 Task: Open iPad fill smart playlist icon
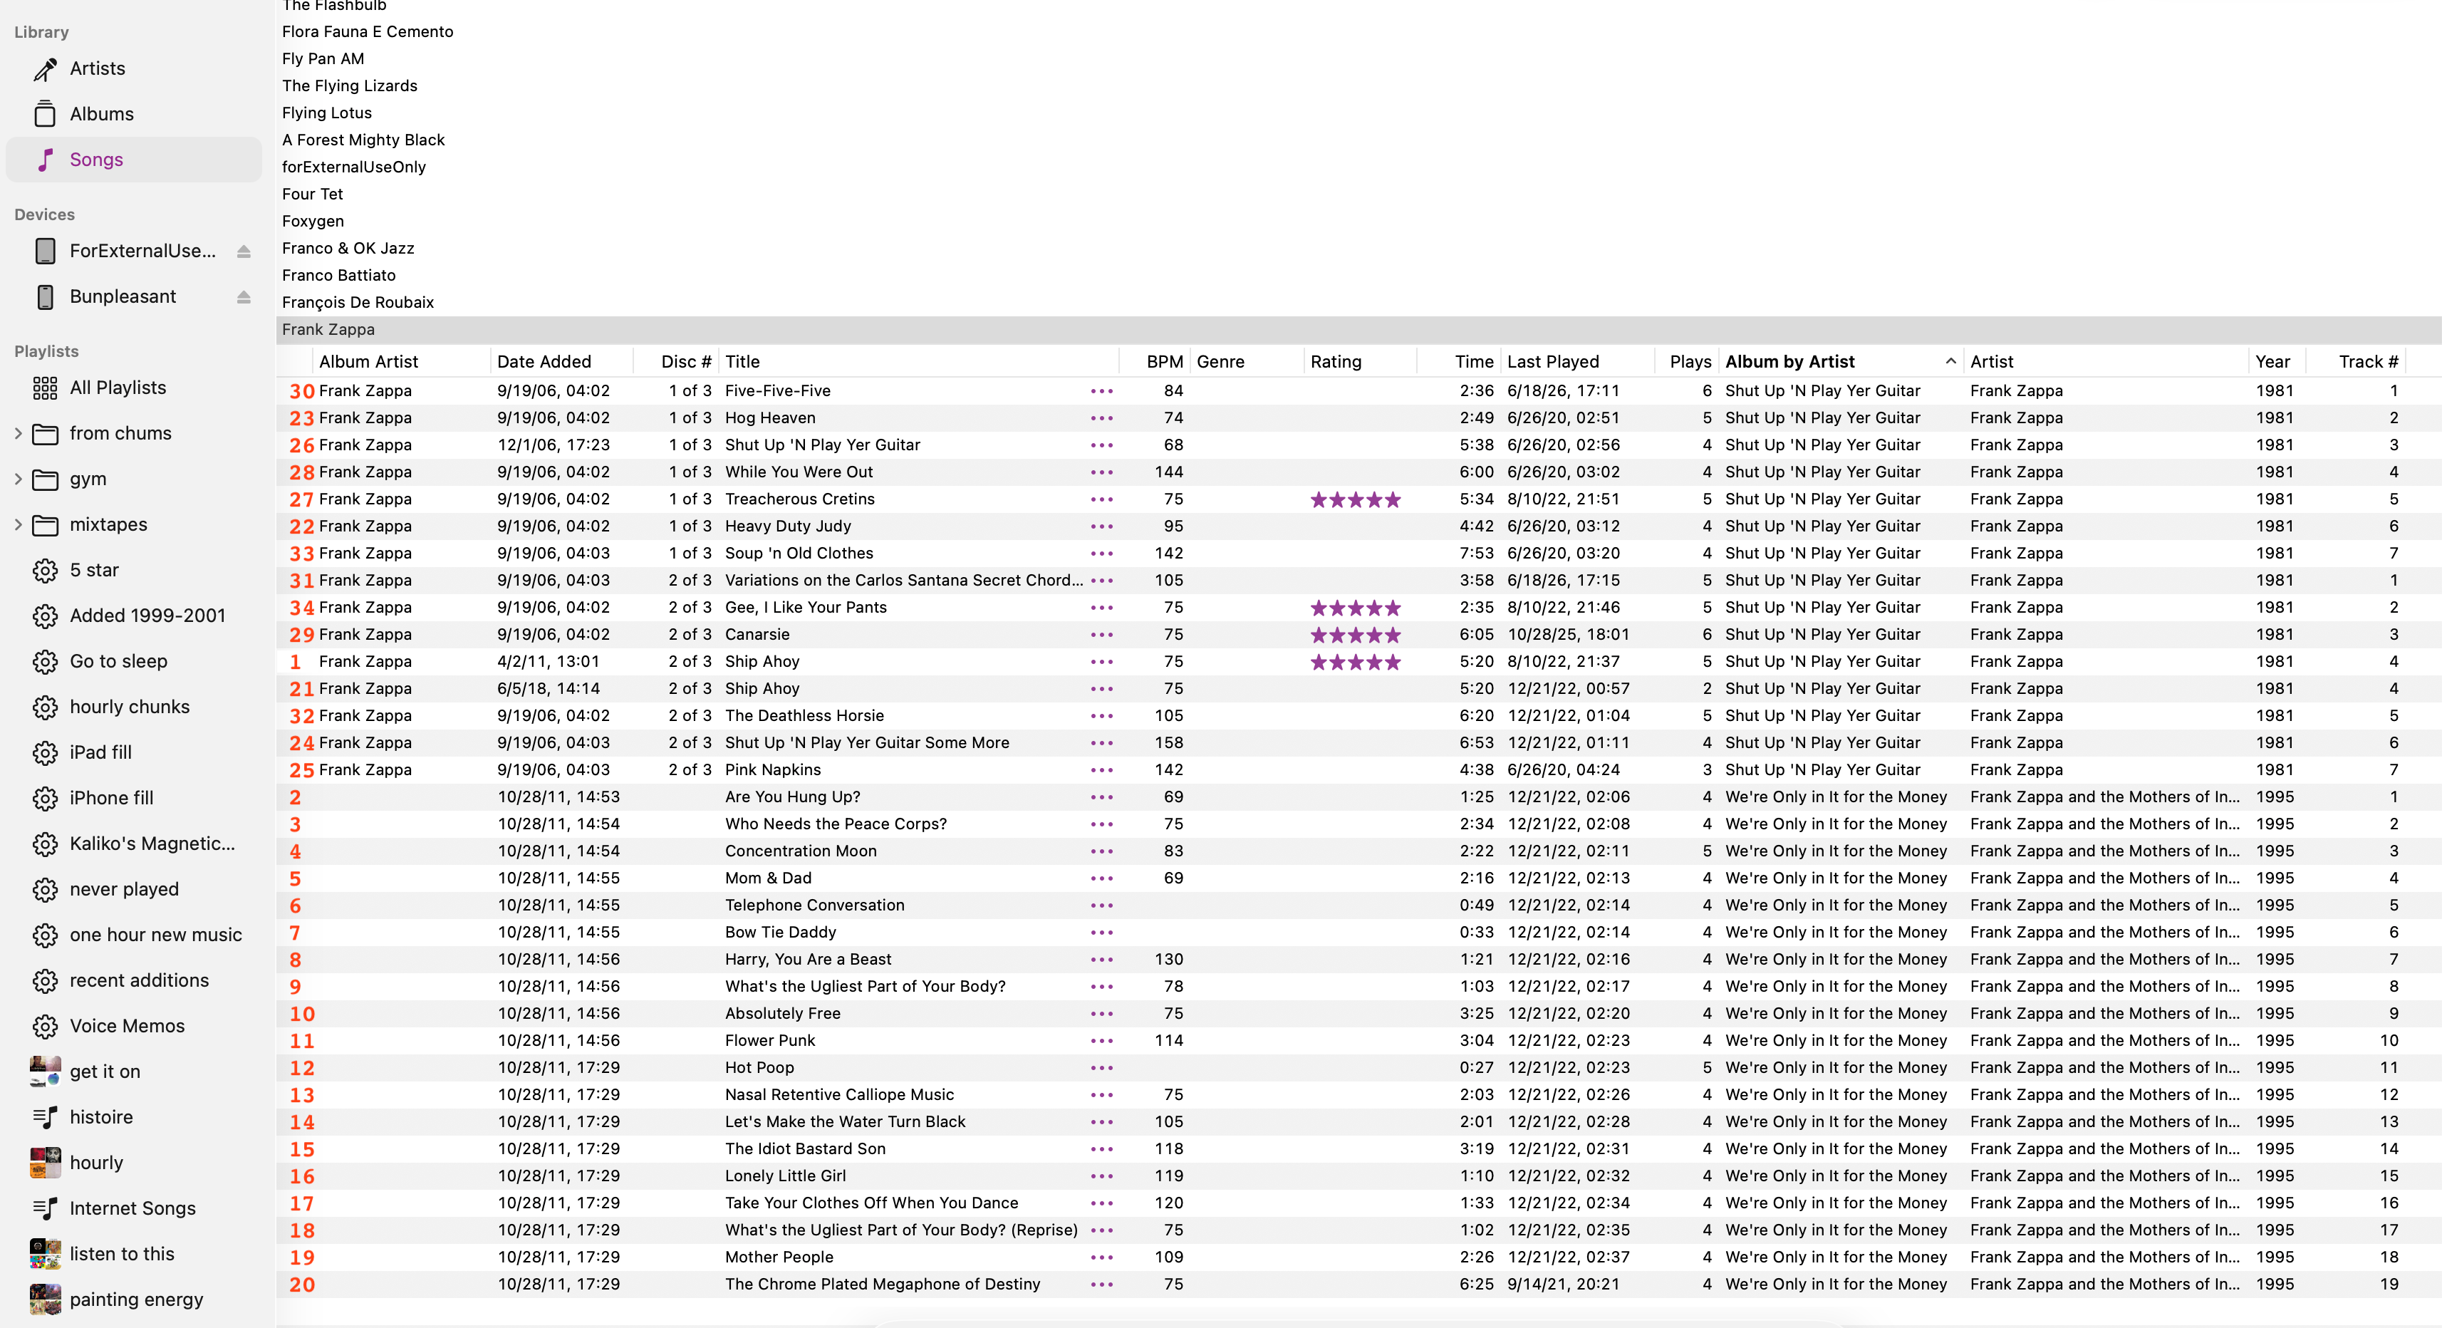pos(45,752)
